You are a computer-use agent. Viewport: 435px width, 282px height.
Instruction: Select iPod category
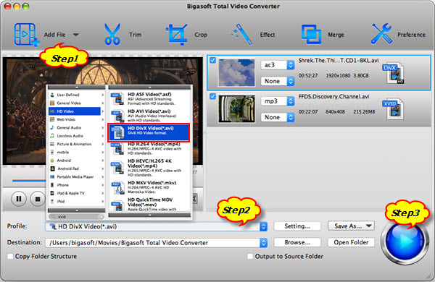tap(75, 201)
